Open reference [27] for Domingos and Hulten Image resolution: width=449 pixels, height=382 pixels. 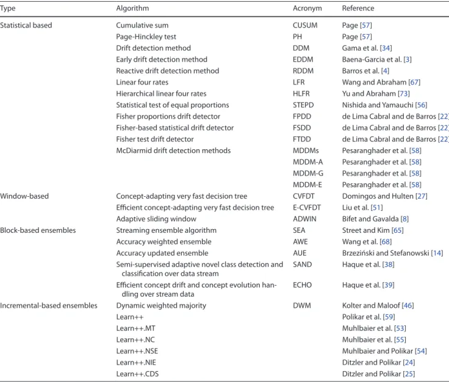point(422,196)
